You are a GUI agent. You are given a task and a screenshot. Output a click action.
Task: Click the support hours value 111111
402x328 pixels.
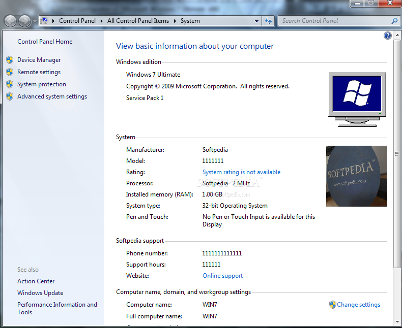pyautogui.click(x=211, y=265)
